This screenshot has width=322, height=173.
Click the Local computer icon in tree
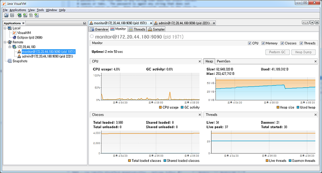pos(10,28)
